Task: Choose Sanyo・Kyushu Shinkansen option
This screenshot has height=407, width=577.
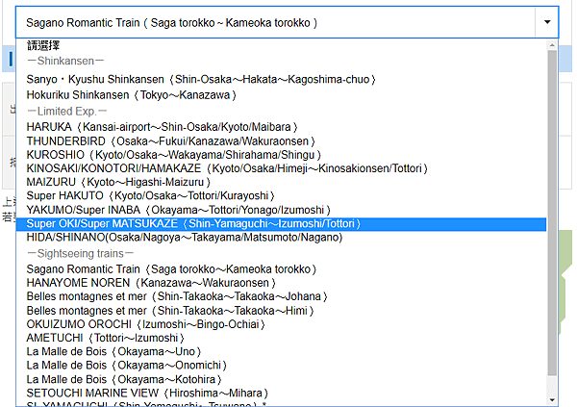Action: point(282,79)
